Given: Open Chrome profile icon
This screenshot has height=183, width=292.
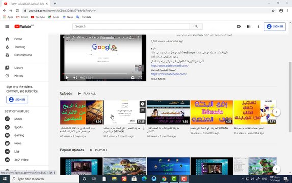Looking at the screenshot, I should click(281, 11).
